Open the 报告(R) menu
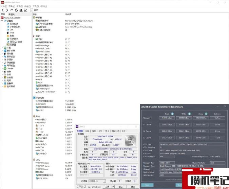The image size is (229, 189). pos(20,6)
